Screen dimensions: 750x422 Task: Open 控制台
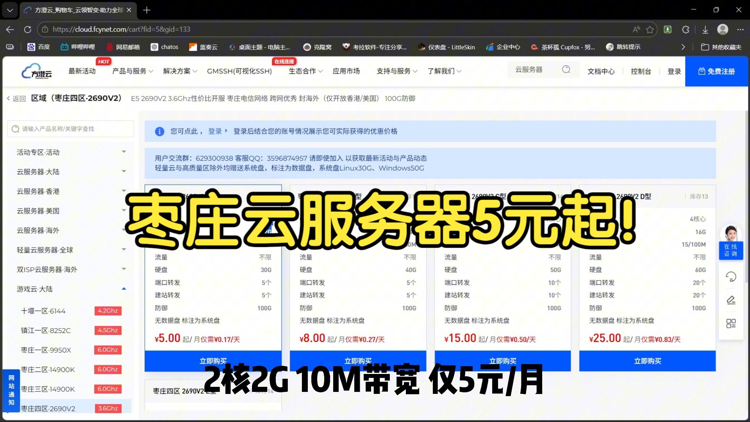[x=641, y=72]
